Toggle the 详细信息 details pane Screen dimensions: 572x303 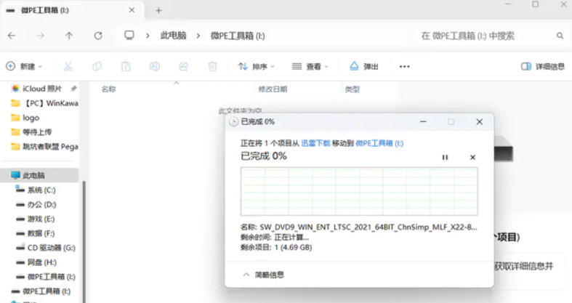point(543,66)
